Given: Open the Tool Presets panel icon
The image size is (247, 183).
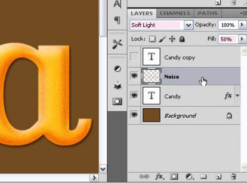Looking at the screenshot, I should (x=117, y=44).
